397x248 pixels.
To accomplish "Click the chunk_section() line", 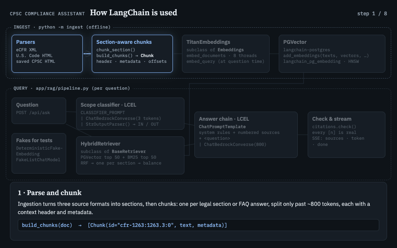I will coord(116,50).
